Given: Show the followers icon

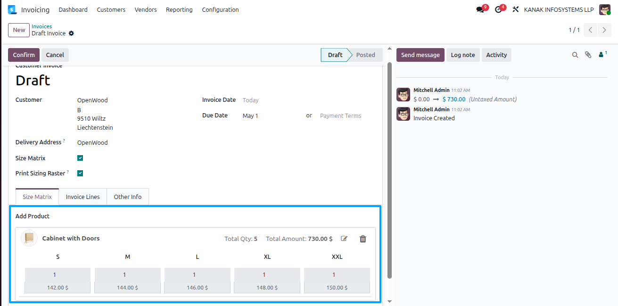Looking at the screenshot, I should coord(602,55).
